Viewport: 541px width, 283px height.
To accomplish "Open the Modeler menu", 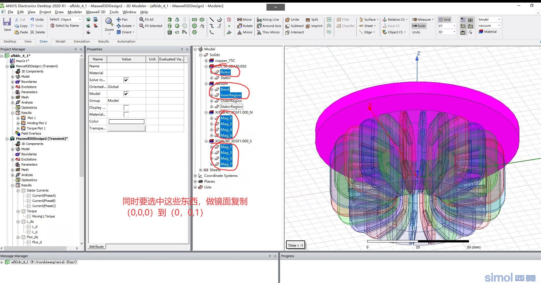I will pyautogui.click(x=75, y=12).
